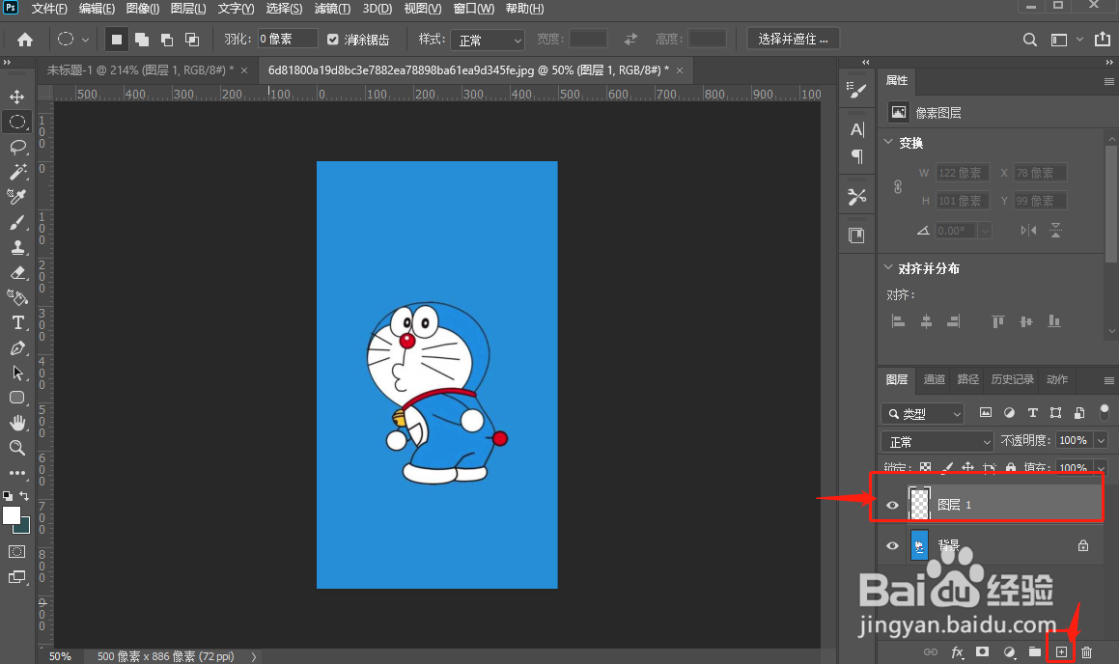The height and width of the screenshot is (664, 1119).
Task: Add a layer mask
Action: click(x=983, y=651)
